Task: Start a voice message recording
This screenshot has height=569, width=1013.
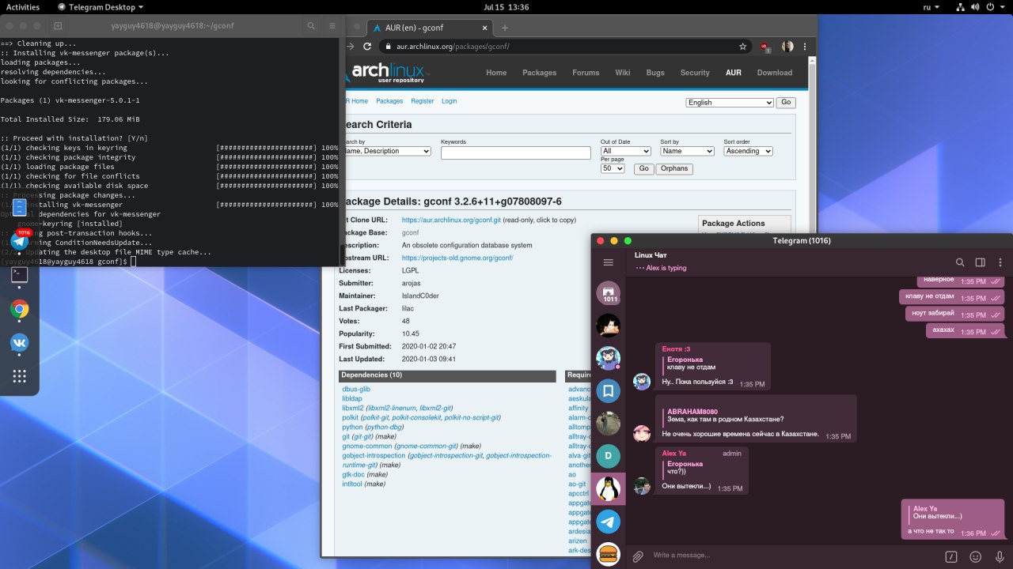Action: (x=1000, y=556)
